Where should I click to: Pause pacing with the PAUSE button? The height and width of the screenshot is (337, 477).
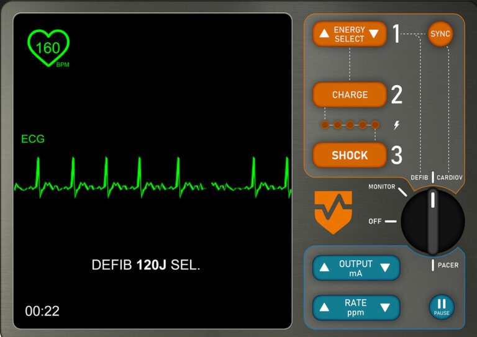click(442, 307)
